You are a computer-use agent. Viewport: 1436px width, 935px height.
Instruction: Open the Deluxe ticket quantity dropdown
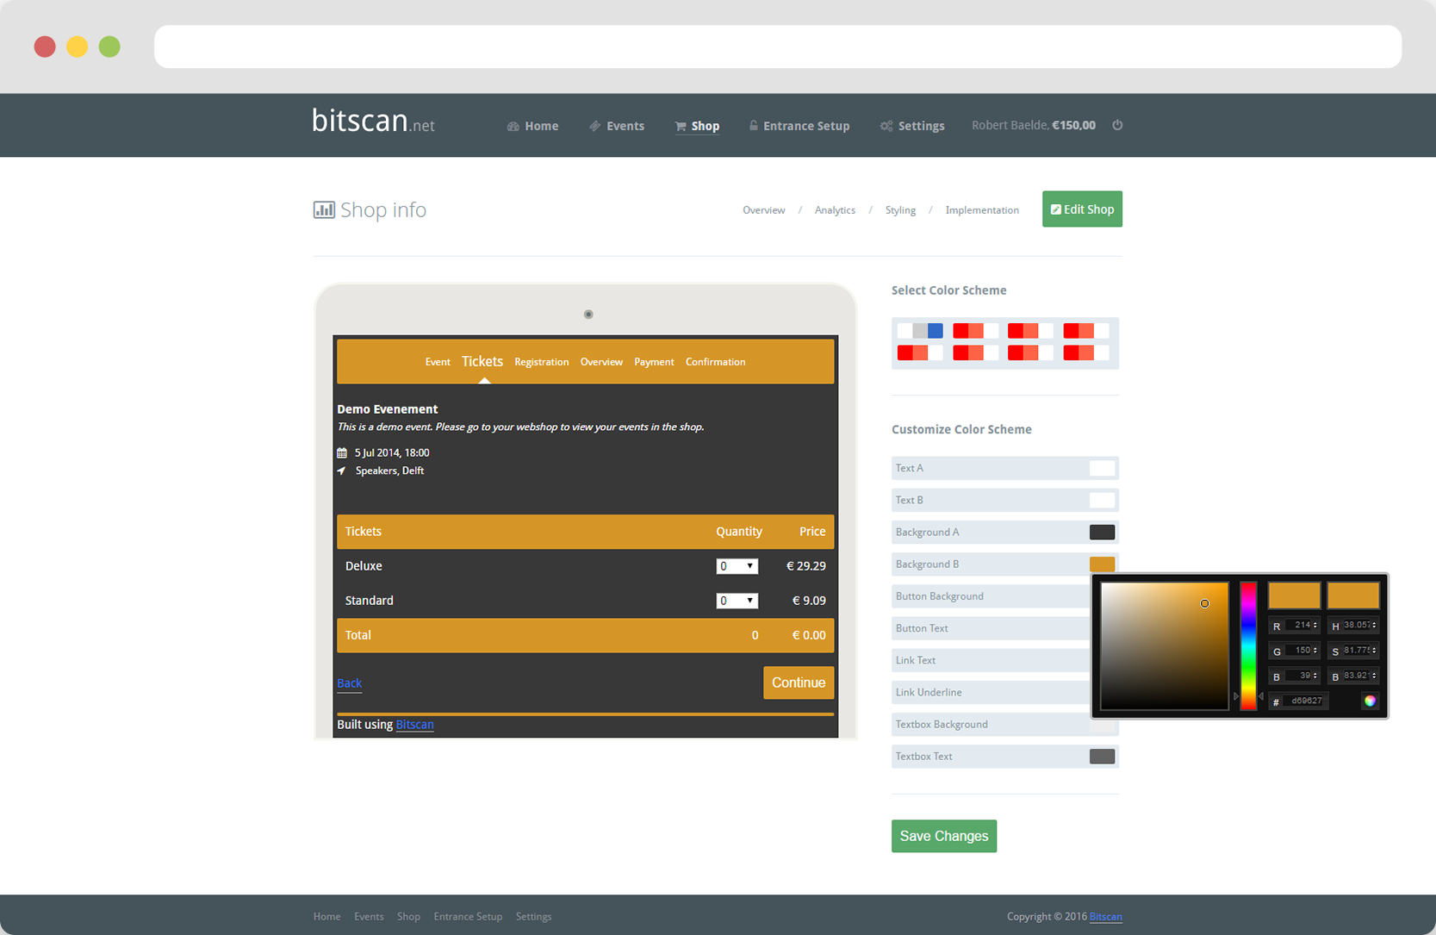pos(737,566)
